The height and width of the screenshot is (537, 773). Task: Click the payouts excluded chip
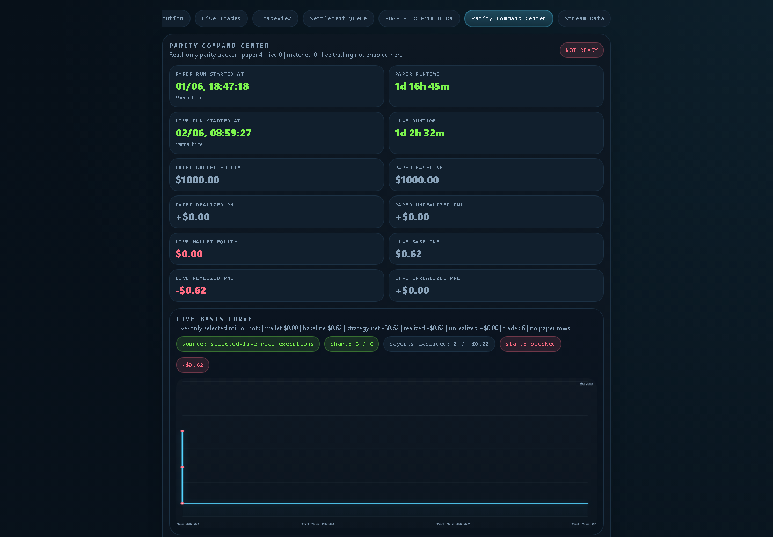439,344
